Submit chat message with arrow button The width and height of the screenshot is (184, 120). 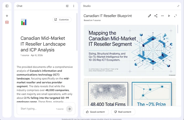coord(69,109)
